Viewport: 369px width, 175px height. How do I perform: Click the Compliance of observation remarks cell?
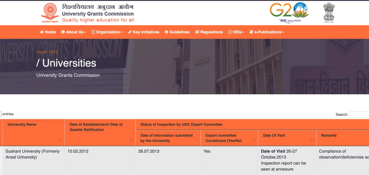tap(343, 161)
